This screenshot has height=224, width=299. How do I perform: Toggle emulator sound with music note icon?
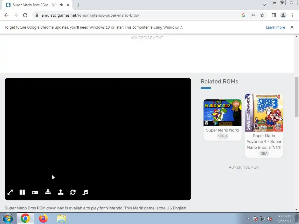[x=85, y=192]
